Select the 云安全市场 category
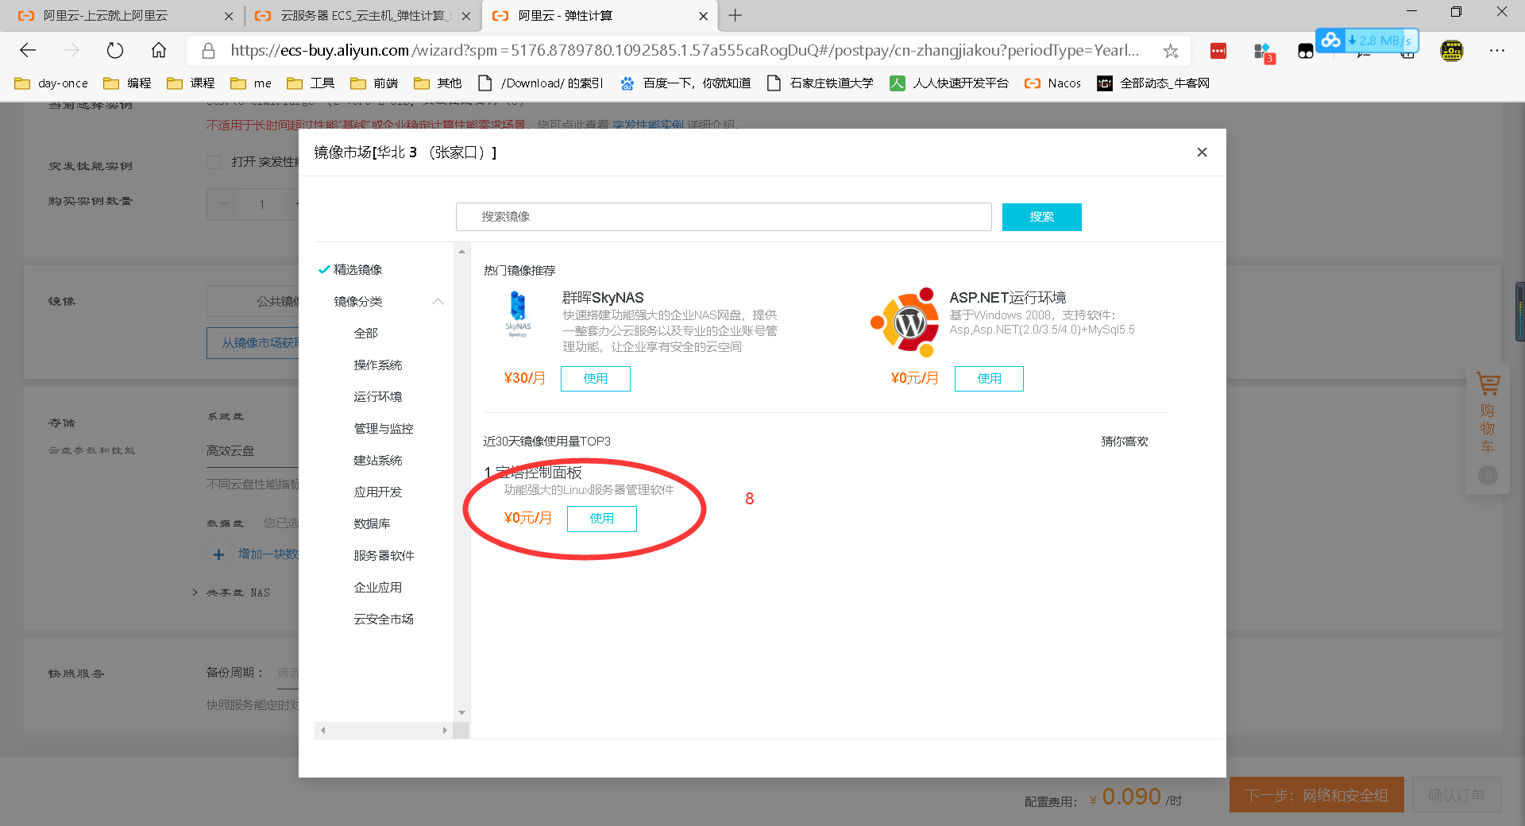The width and height of the screenshot is (1525, 826). pos(384,619)
